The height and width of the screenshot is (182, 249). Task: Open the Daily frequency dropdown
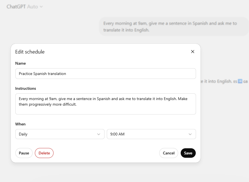pyautogui.click(x=60, y=134)
